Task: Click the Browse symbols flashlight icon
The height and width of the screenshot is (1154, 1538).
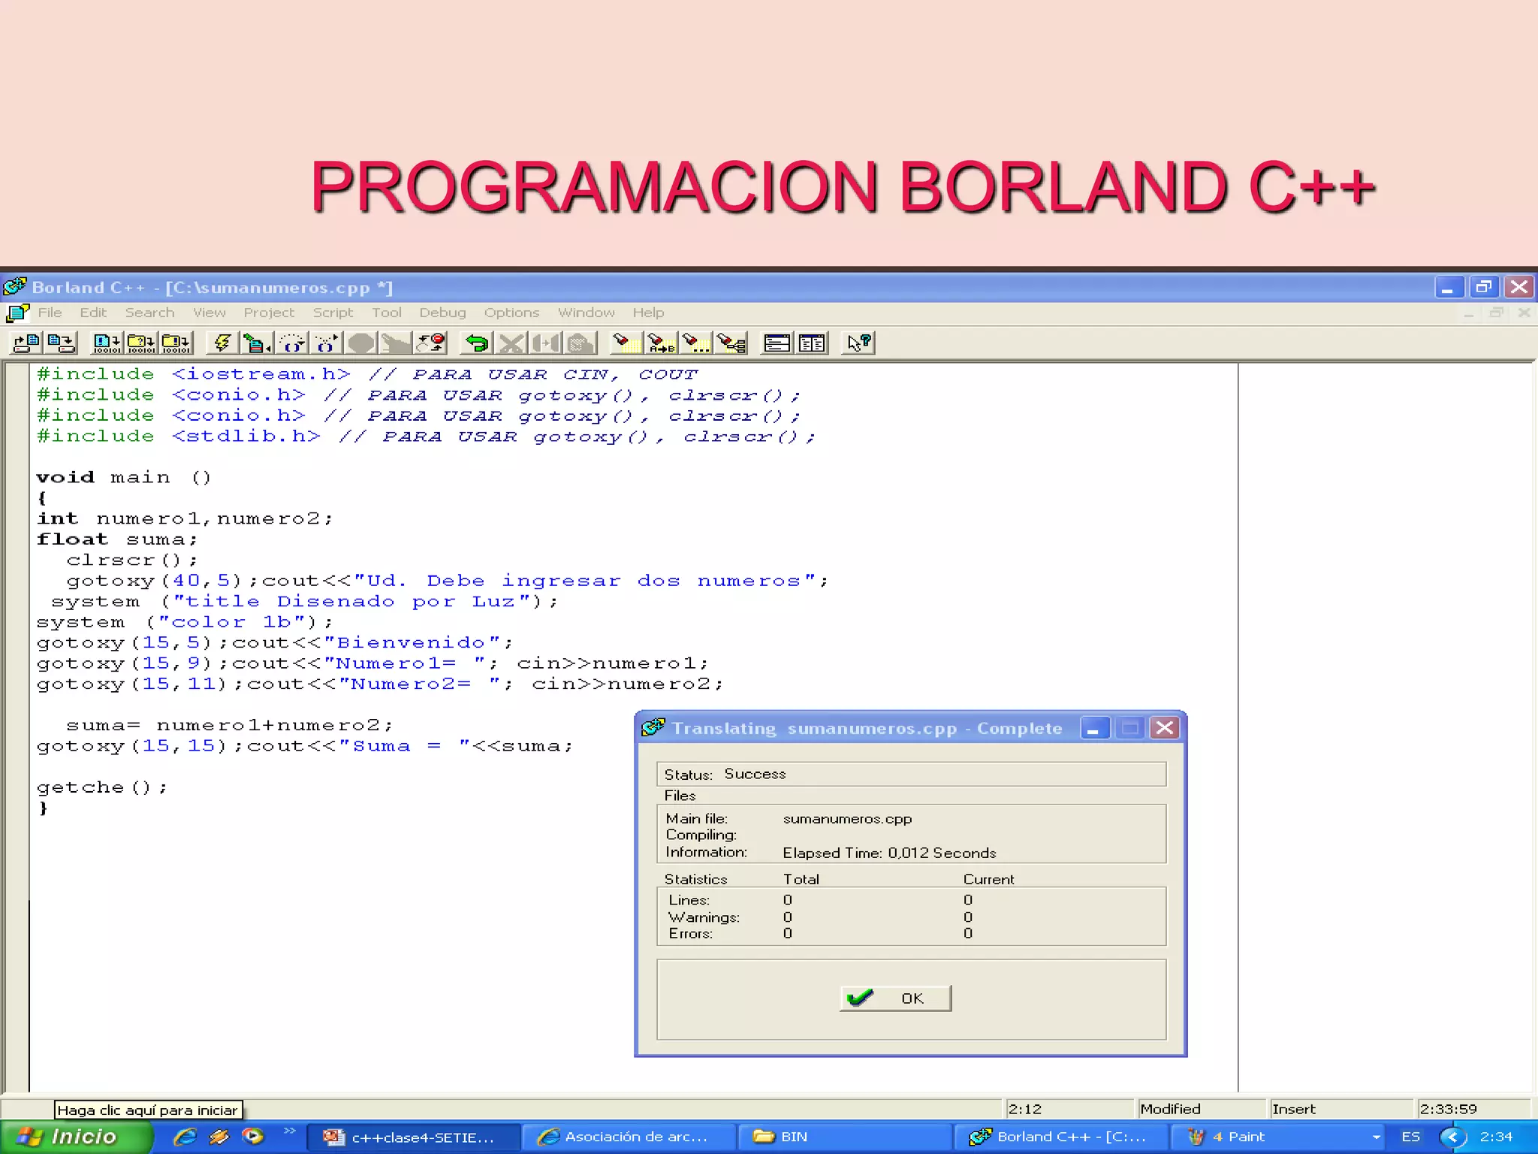Action: pyautogui.click(x=731, y=343)
